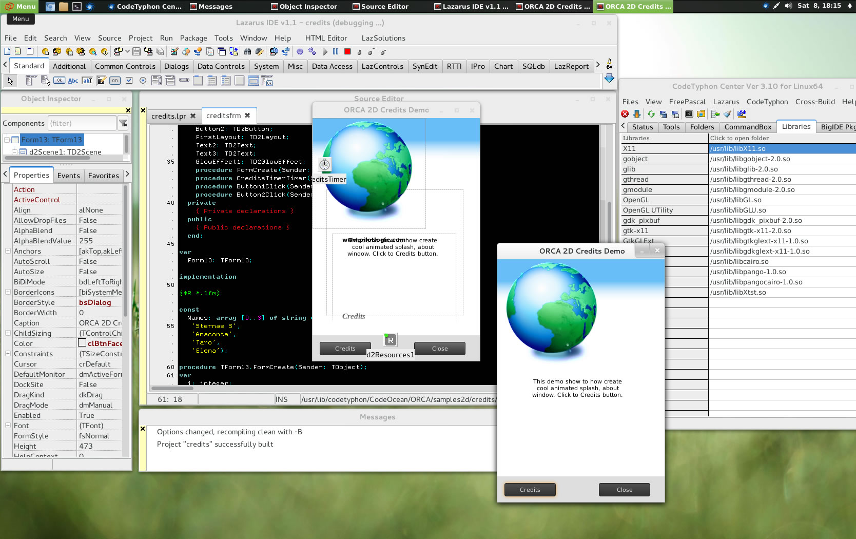Viewport: 856px width, 539px height.
Task: Click the New Unit icon in Lazarus toolbar
Action: click(7, 51)
